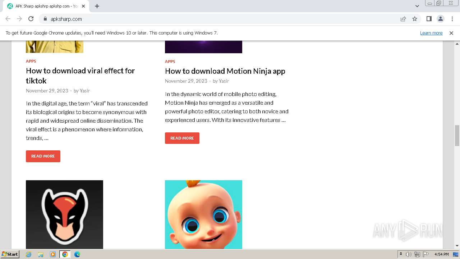This screenshot has width=460, height=259.
Task: Go forward using the browser forward arrow
Action: click(19, 19)
